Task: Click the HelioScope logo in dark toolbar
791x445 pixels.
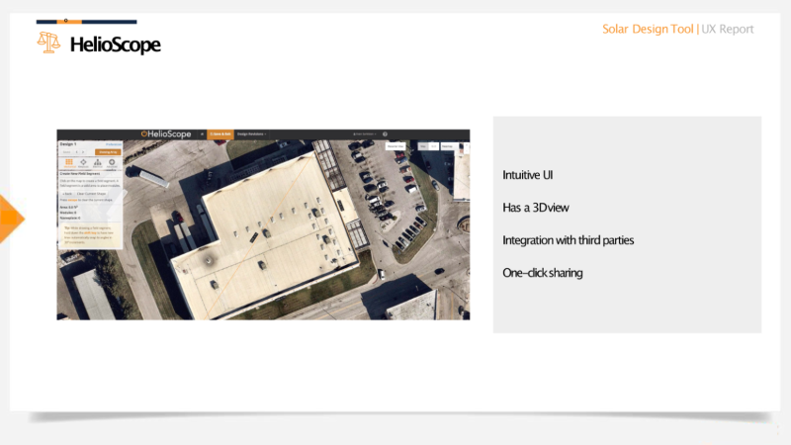Action: pos(166,134)
